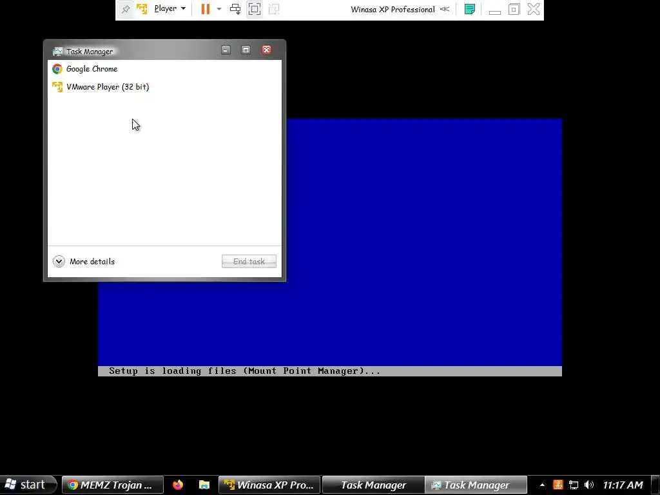The width and height of the screenshot is (660, 495).
Task: Click the orange Java tray icon
Action: tap(558, 485)
